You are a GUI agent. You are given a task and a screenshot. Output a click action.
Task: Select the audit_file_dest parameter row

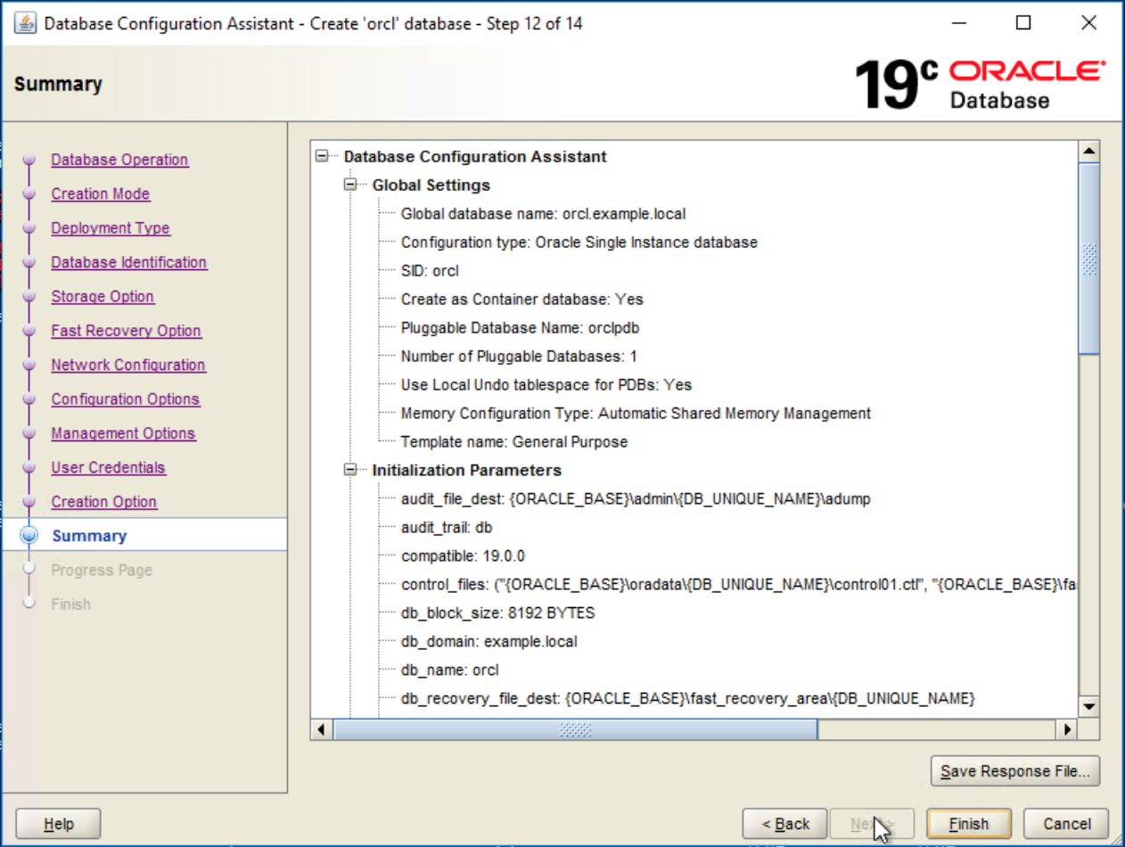[636, 499]
